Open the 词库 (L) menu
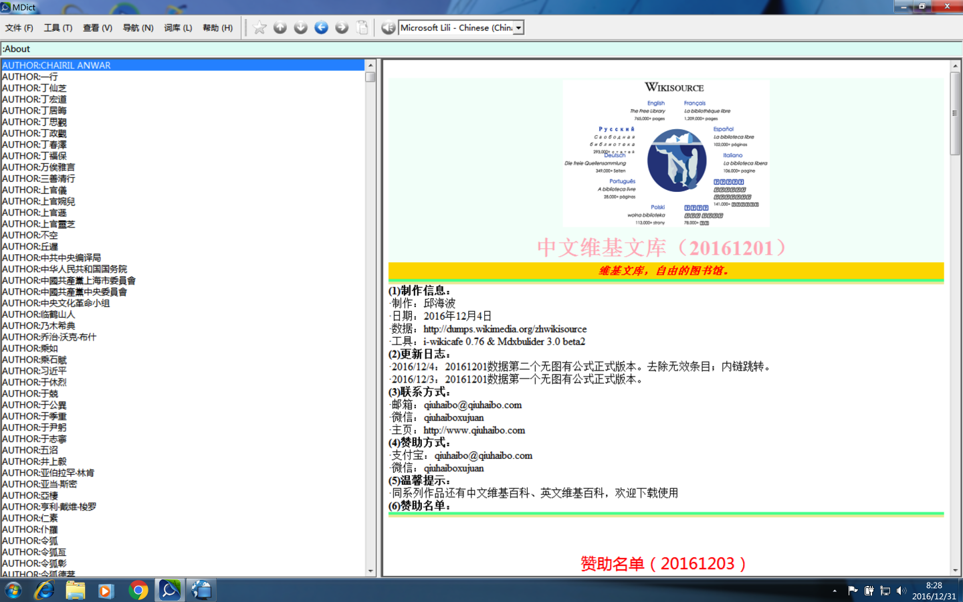 178,28
